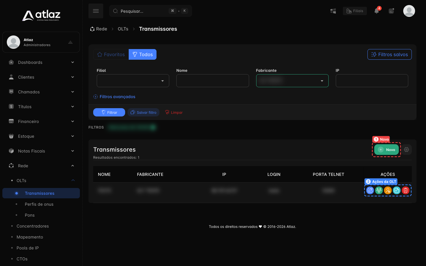Click the Filiais button in top bar
Viewport: 426px width, 266px height.
click(x=355, y=11)
